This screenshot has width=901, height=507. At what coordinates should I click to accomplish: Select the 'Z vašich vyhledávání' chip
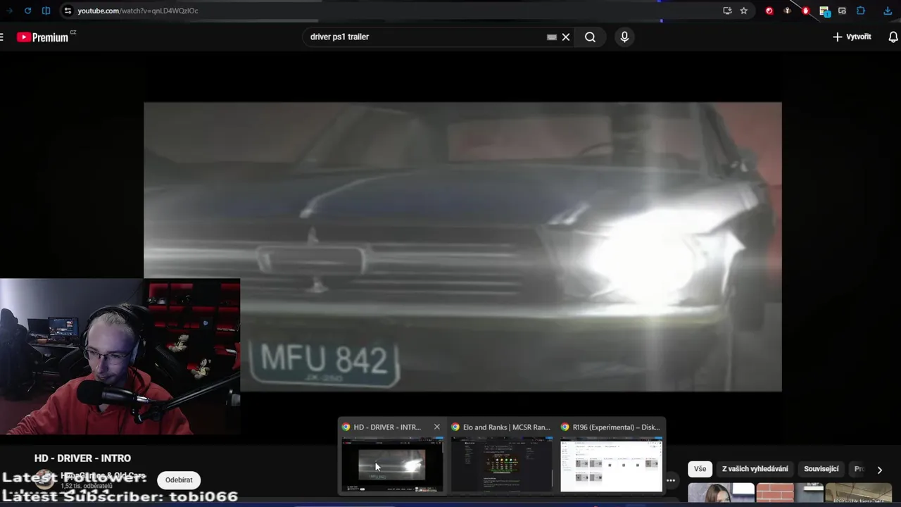(755, 469)
